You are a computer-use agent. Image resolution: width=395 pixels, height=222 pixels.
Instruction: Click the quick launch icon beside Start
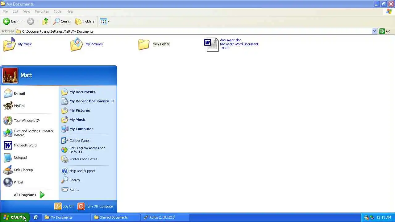click(36, 217)
